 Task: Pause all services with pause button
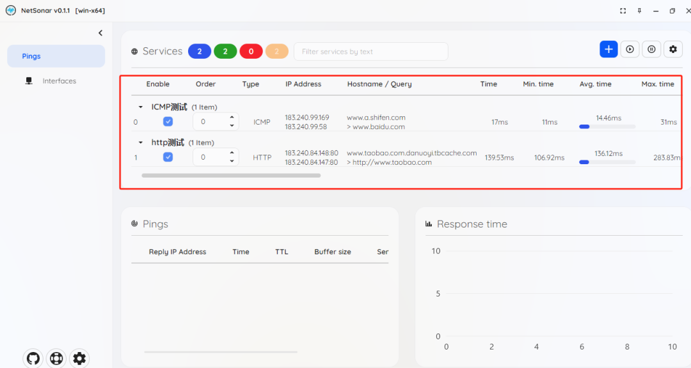(651, 49)
